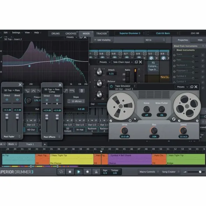Toggle the loop button in transport
The image size is (206, 206).
(61, 172)
